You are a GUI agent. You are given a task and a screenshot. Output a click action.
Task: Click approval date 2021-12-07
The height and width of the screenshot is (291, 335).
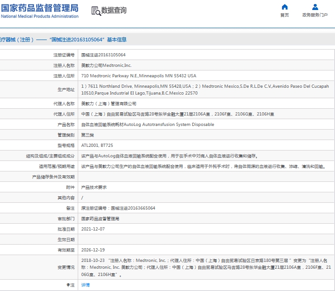click(x=93, y=229)
